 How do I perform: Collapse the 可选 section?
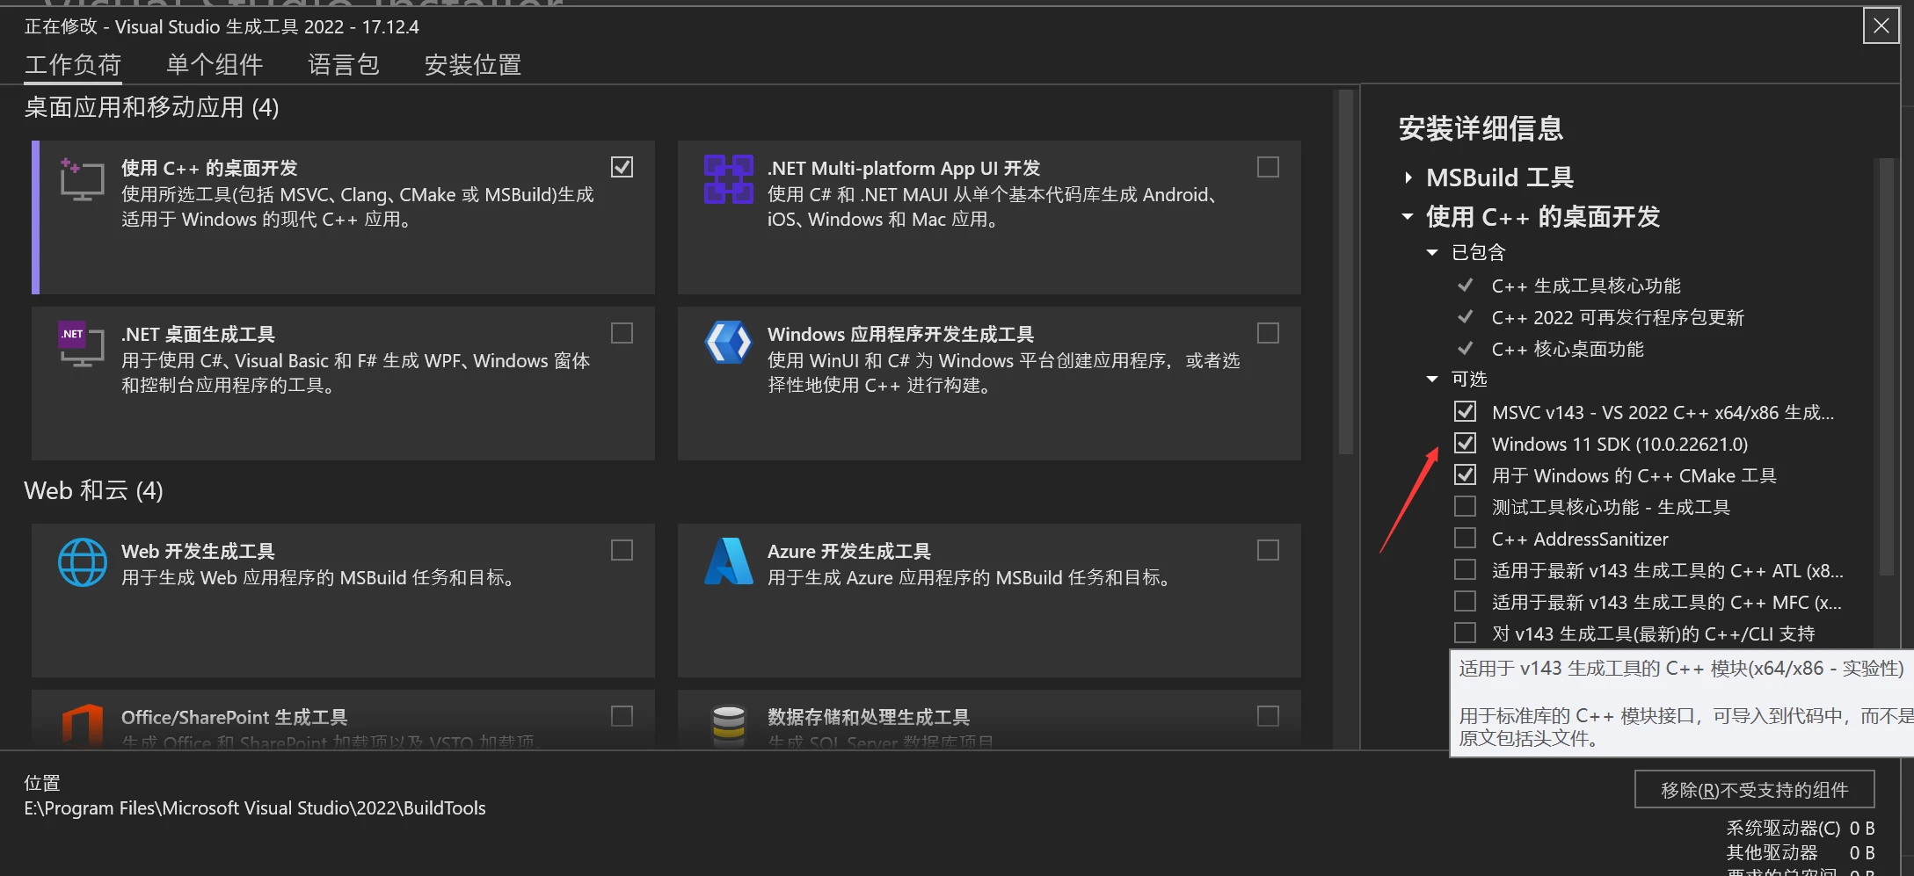pos(1432,380)
